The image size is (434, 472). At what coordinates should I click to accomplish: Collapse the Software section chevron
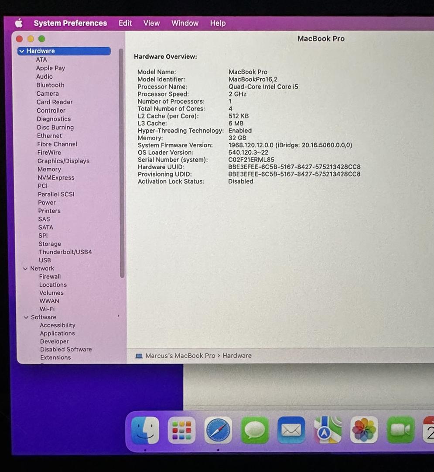[26, 317]
